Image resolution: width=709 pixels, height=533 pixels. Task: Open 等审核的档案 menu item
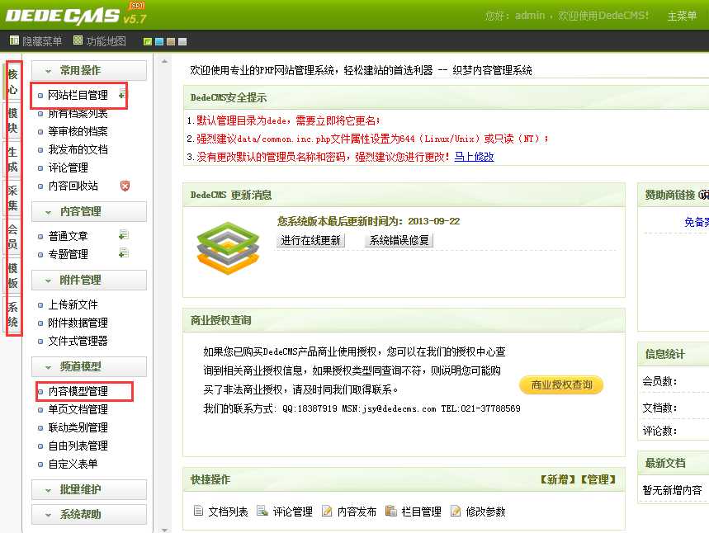point(78,131)
